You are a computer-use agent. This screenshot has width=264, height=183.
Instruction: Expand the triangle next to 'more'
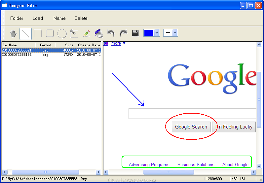[x=124, y=43]
